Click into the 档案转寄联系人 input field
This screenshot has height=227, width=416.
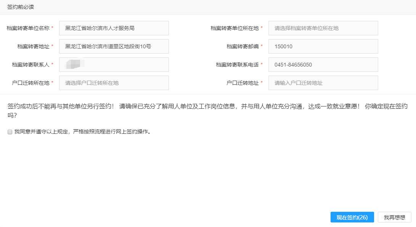click(114, 65)
